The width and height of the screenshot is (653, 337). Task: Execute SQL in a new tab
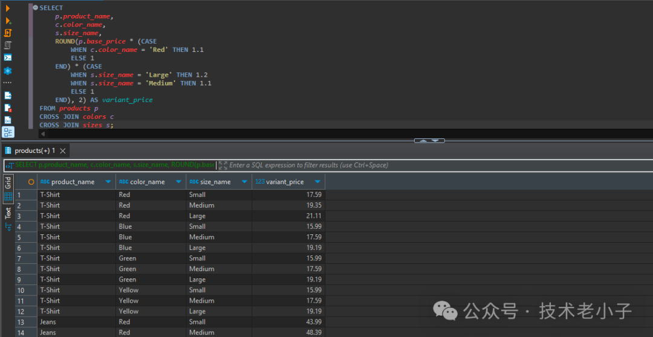pos(8,21)
